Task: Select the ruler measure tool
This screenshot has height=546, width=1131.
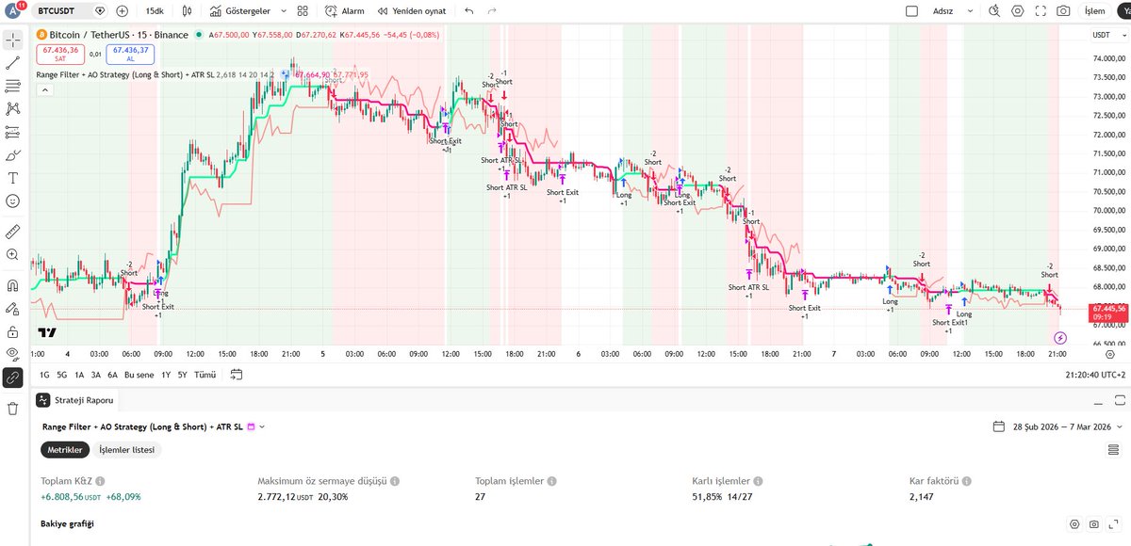Action: pos(13,231)
